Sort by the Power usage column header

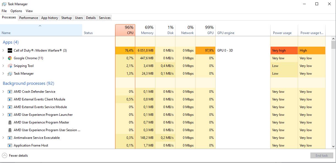tap(284, 30)
